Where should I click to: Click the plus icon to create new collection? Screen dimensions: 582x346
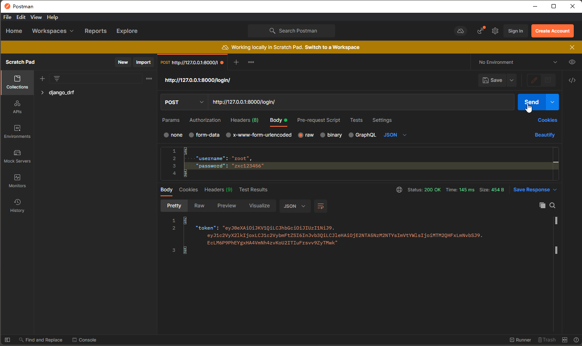click(x=42, y=79)
